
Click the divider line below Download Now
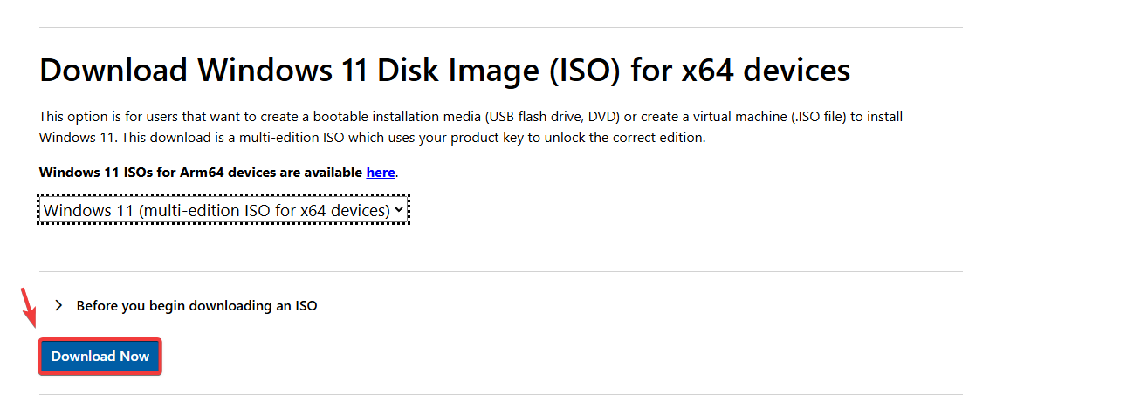click(500, 394)
